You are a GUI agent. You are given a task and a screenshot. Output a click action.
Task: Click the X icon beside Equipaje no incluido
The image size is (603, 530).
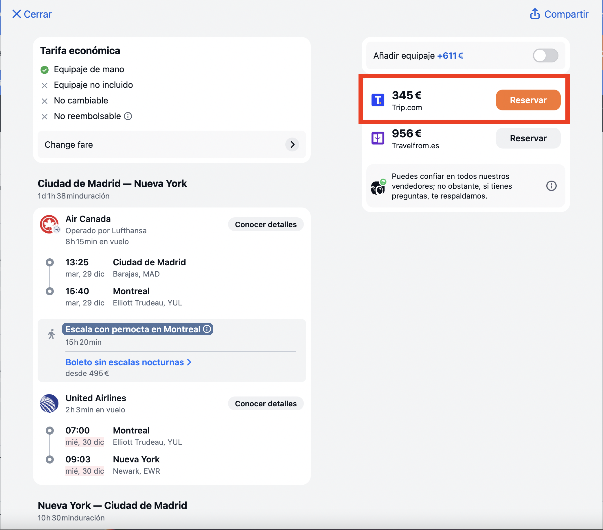tap(45, 86)
